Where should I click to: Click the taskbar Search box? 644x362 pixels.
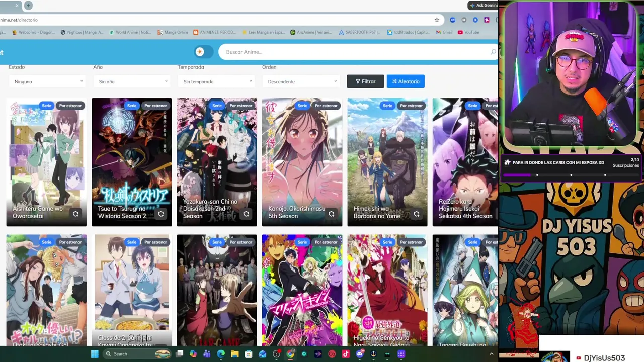137,354
